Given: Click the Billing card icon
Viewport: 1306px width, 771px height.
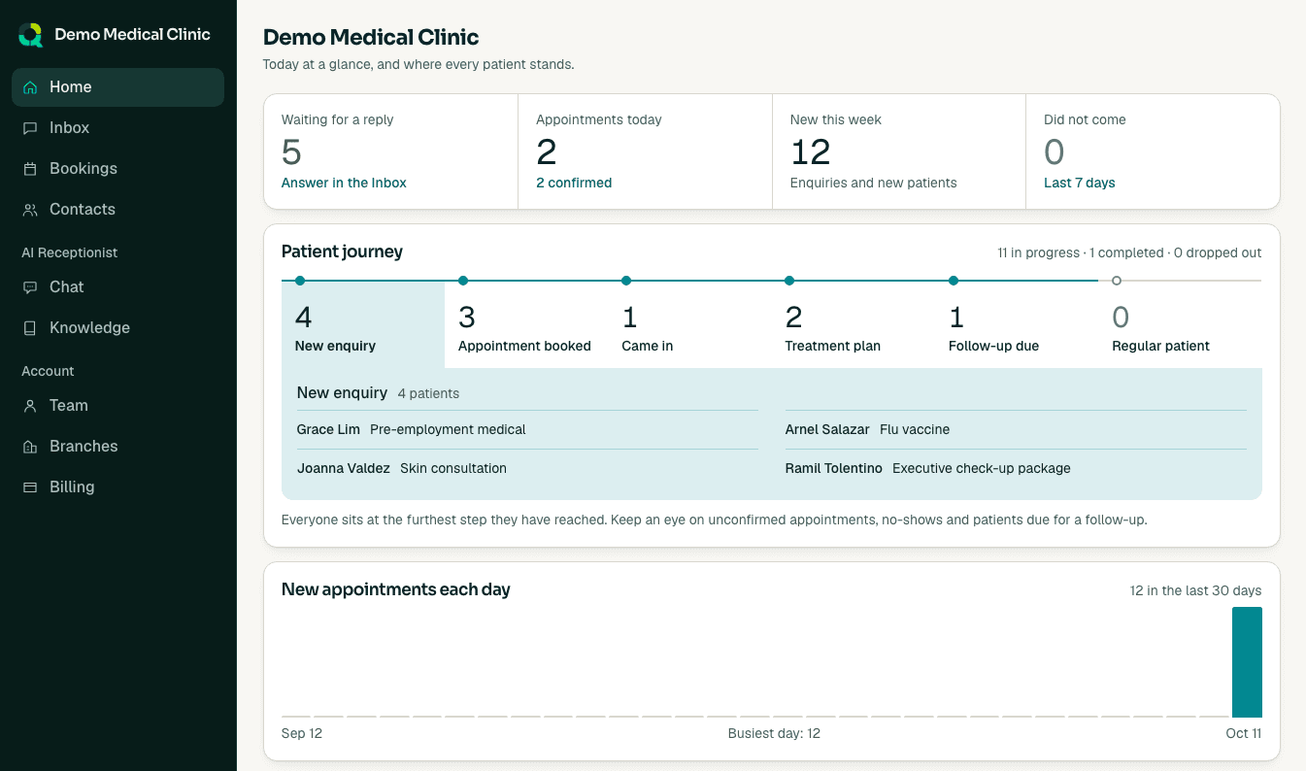Looking at the screenshot, I should click(x=30, y=487).
